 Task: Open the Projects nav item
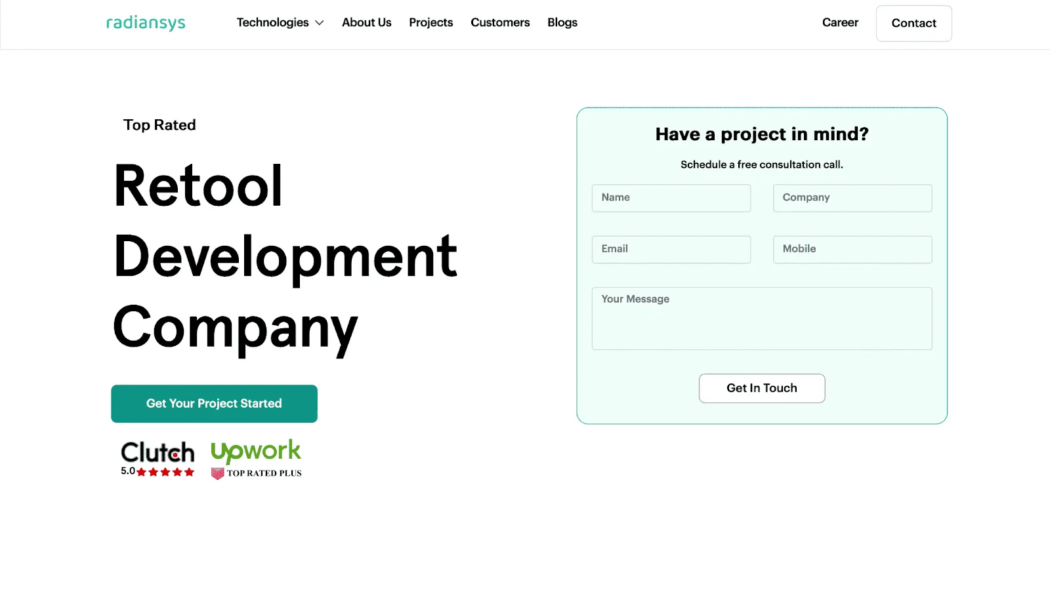click(x=430, y=22)
